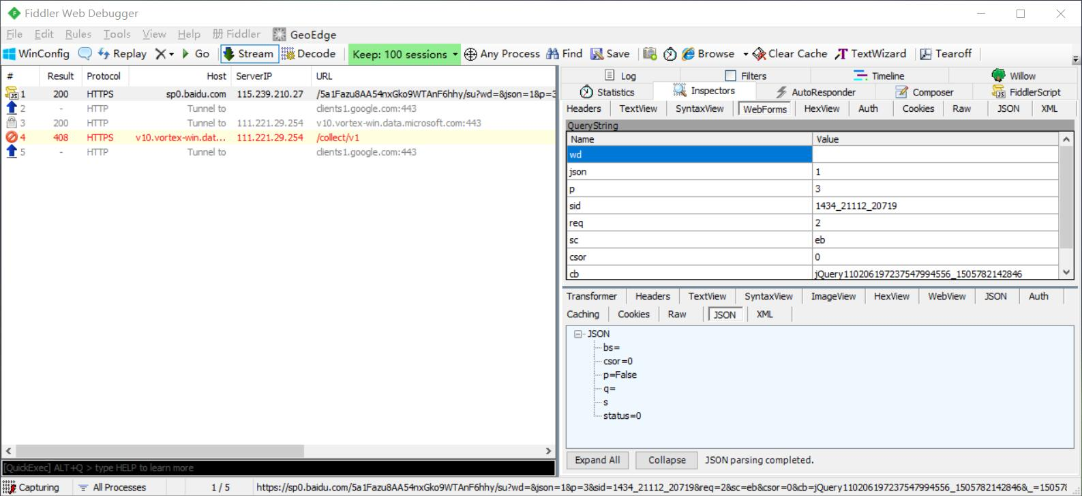
Task: Click the toolbar overflow arrow
Action: coord(1076,60)
